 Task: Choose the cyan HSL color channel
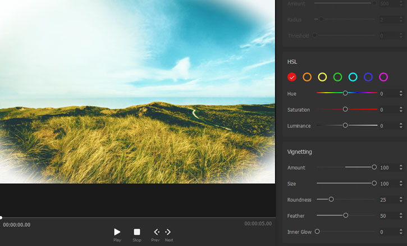(x=353, y=77)
